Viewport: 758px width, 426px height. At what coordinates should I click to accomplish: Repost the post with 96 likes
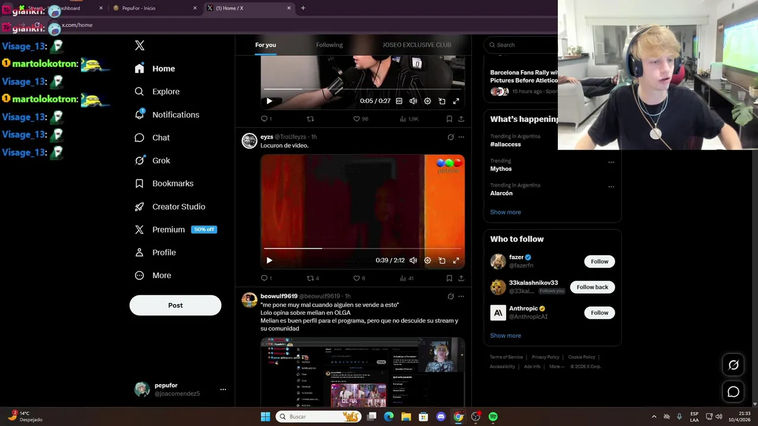[x=310, y=119]
